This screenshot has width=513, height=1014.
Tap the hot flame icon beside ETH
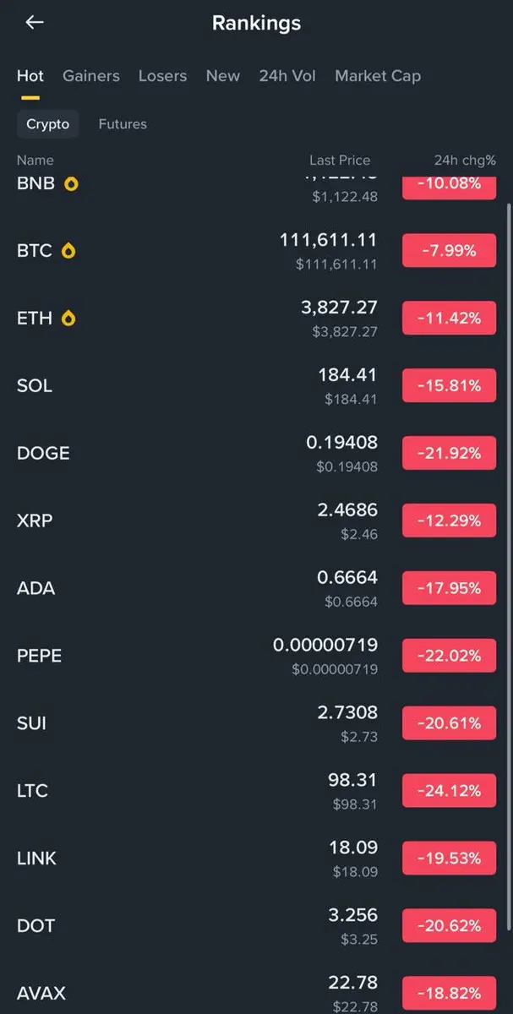pyautogui.click(x=68, y=319)
